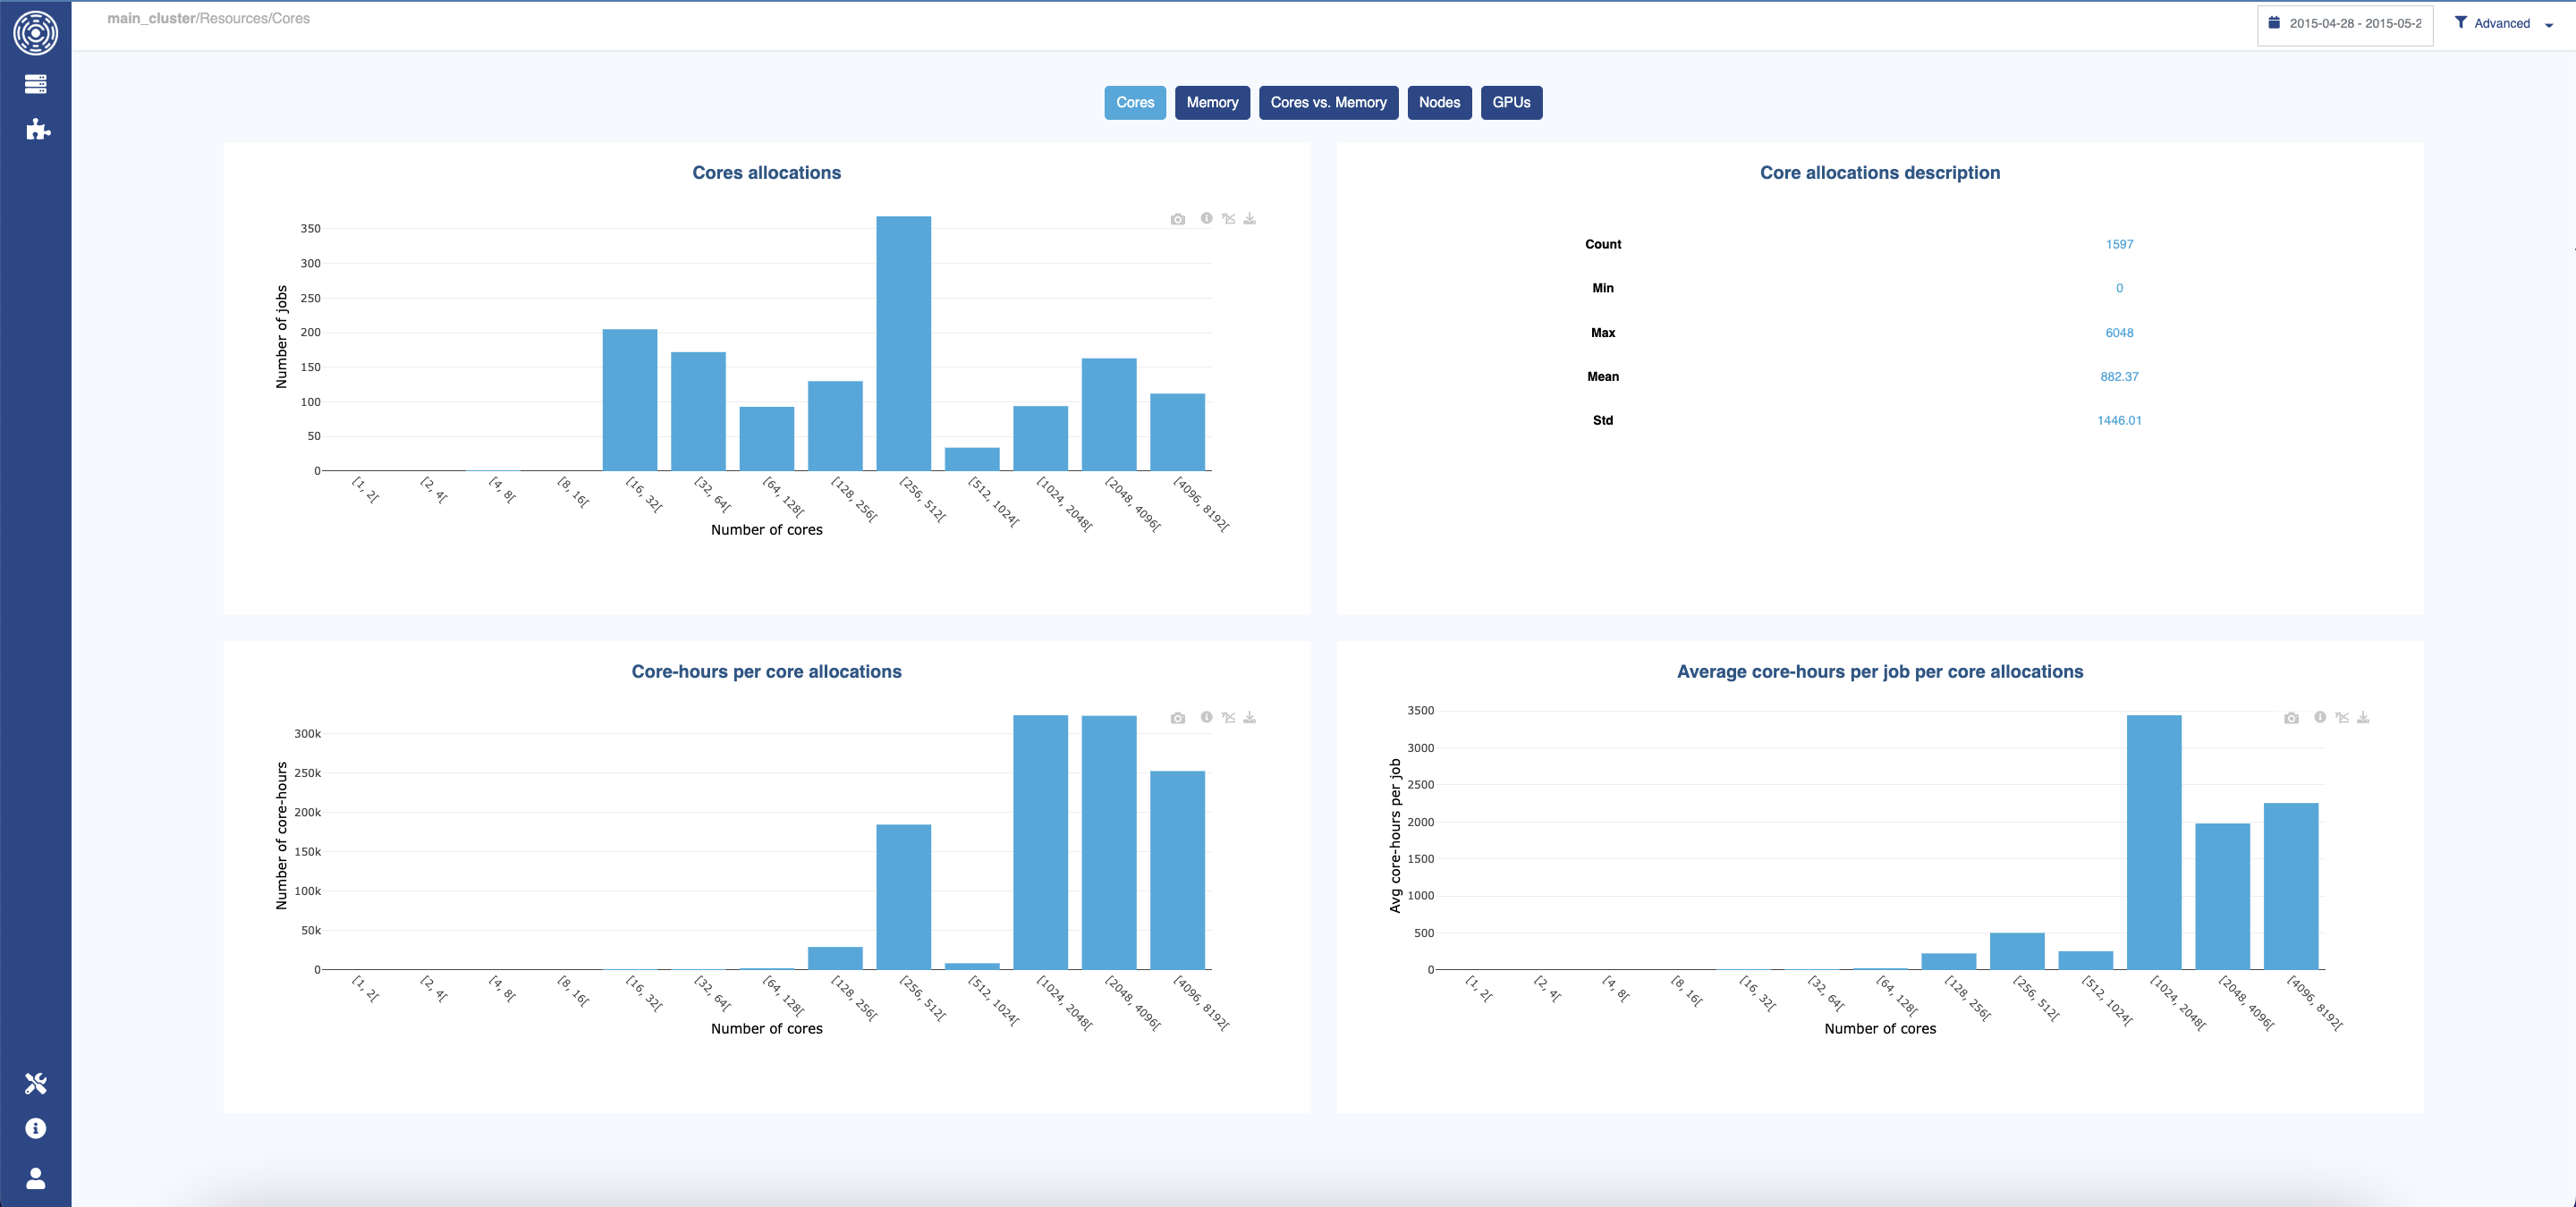Open the clusters server icon in sidebar
Image resolution: width=2576 pixels, height=1207 pixels.
pos(35,84)
